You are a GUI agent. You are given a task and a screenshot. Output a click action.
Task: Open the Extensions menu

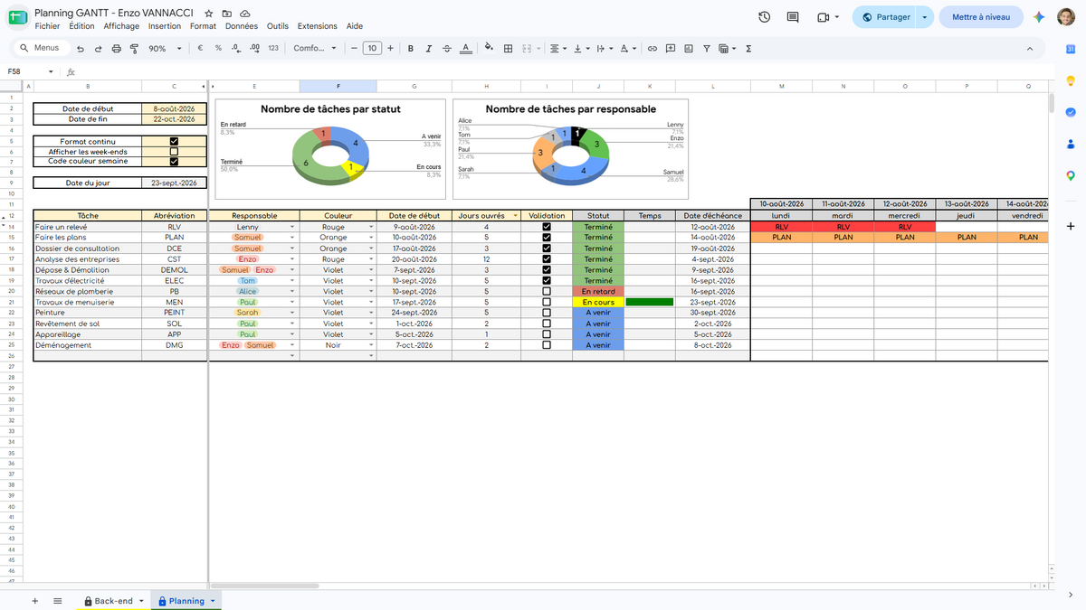pos(318,26)
